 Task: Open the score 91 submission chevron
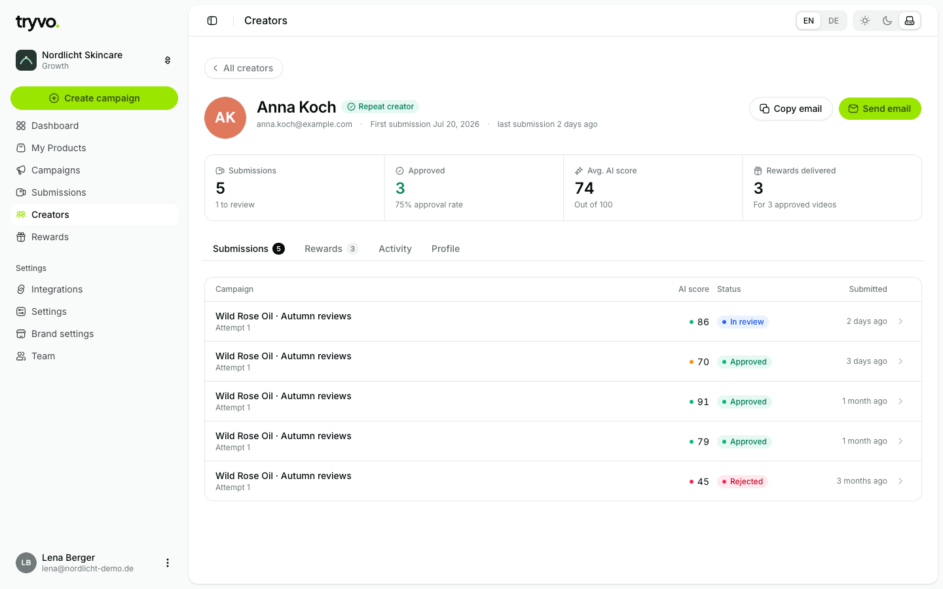(x=900, y=401)
